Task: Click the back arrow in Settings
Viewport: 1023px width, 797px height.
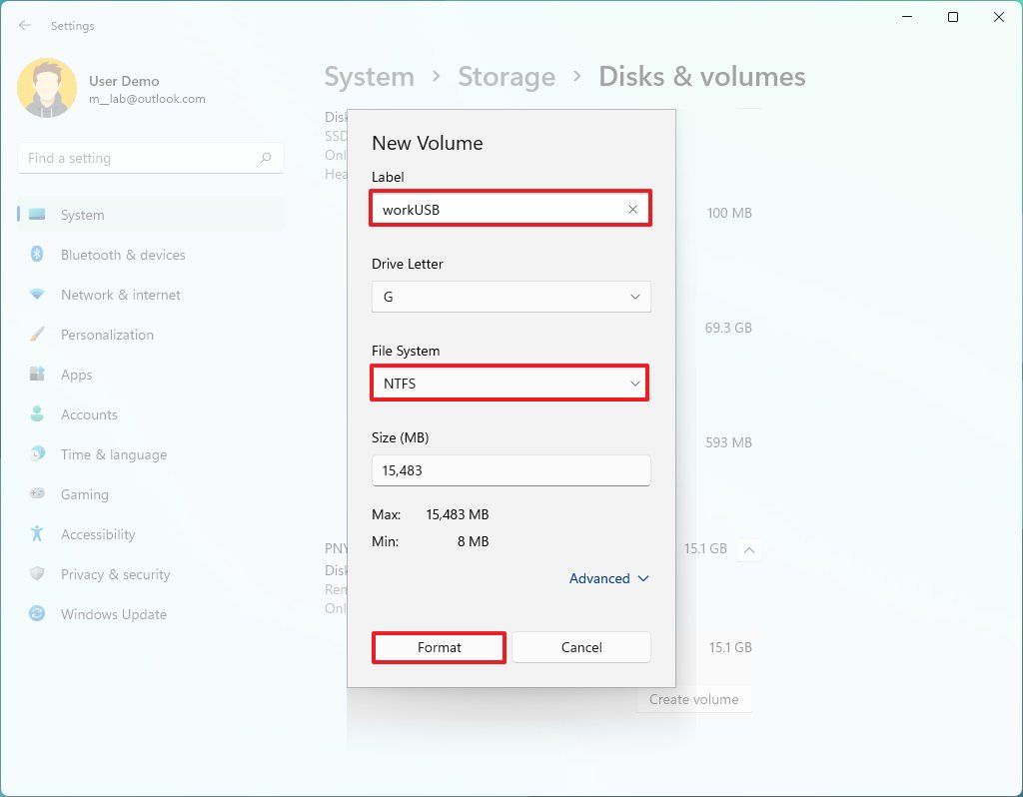Action: 24,25
